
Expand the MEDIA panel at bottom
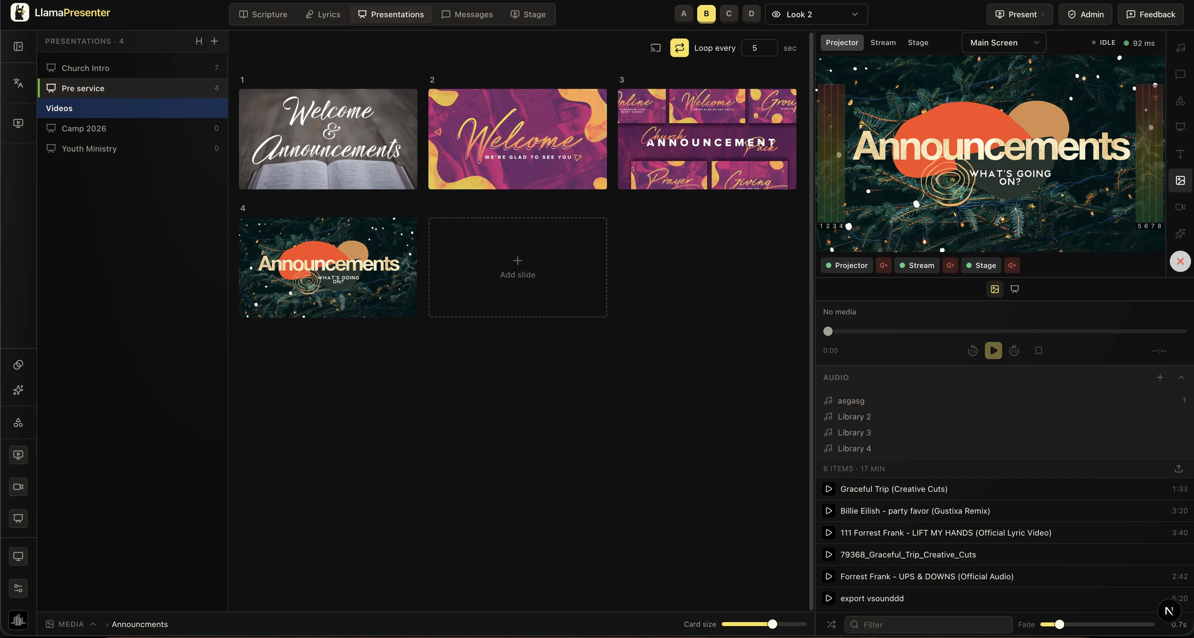(x=71, y=624)
